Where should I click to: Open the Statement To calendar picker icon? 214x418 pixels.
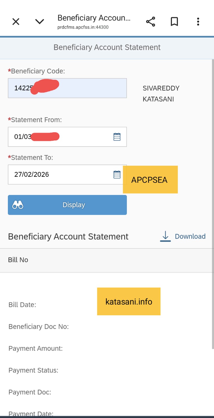(117, 174)
